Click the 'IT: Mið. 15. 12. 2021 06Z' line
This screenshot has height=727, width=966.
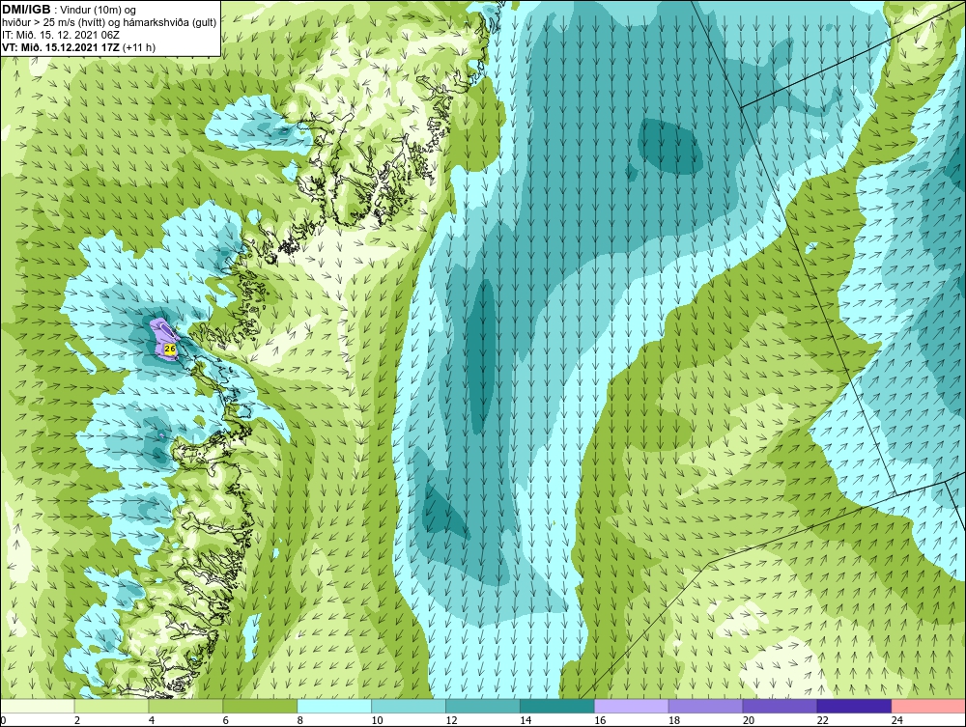(60, 35)
